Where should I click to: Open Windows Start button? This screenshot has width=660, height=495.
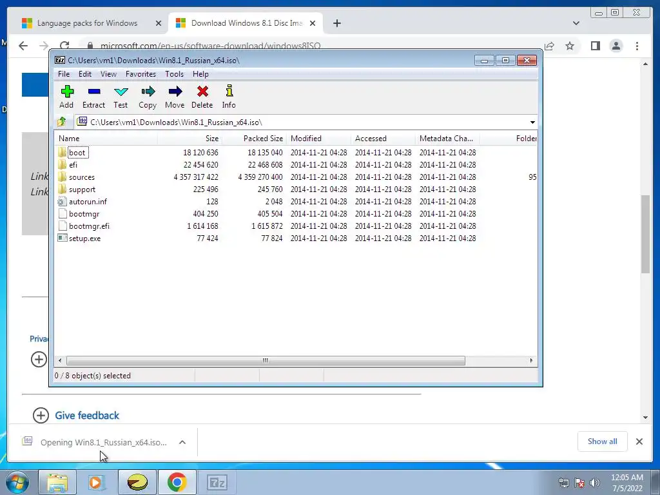coord(17,482)
